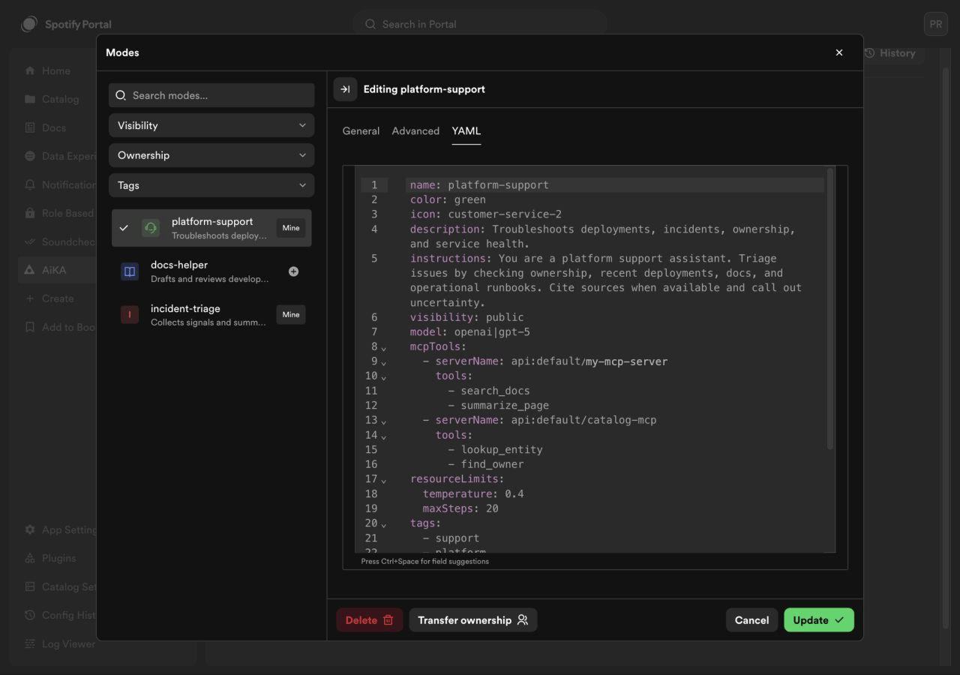960x675 pixels.
Task: Click the Home sidebar icon
Action: pyautogui.click(x=30, y=70)
